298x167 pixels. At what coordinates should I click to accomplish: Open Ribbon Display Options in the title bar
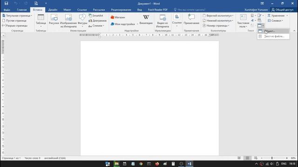[x=262, y=3]
